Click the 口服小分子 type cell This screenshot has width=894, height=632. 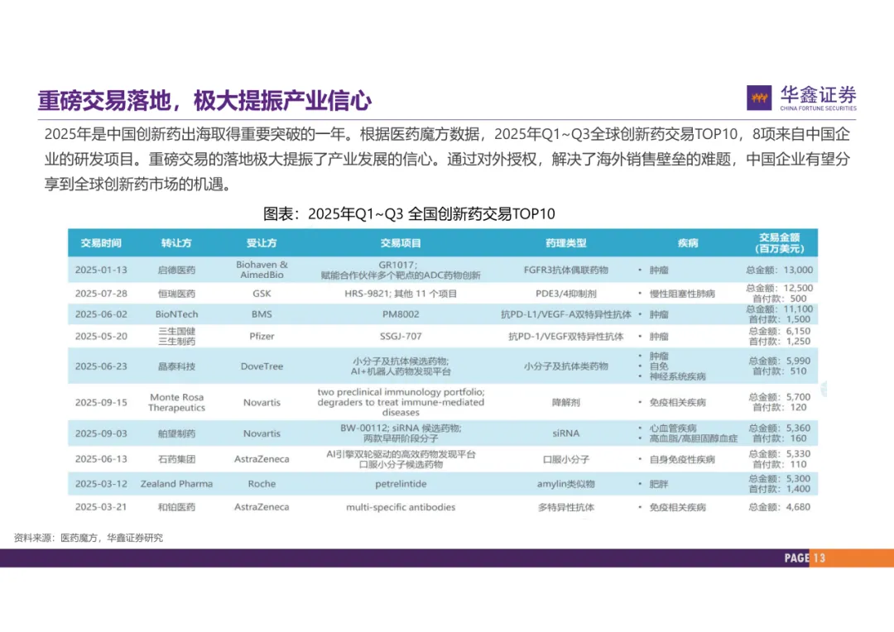[x=565, y=459]
